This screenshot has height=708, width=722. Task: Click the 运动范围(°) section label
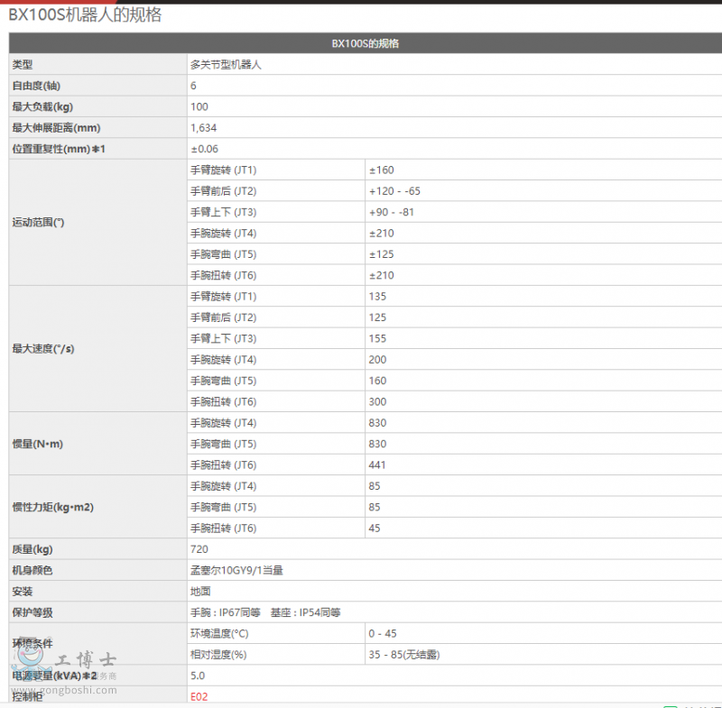39,222
